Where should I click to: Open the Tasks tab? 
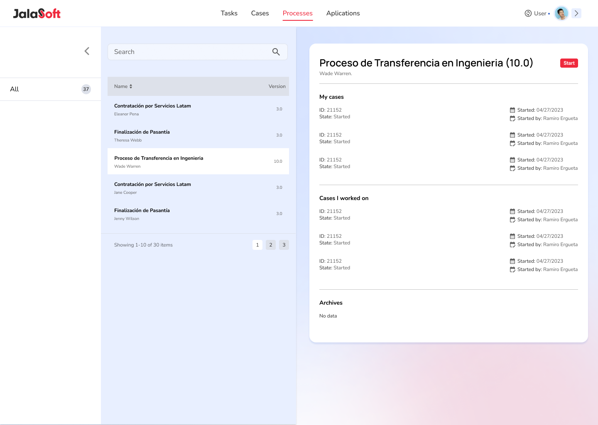point(229,13)
